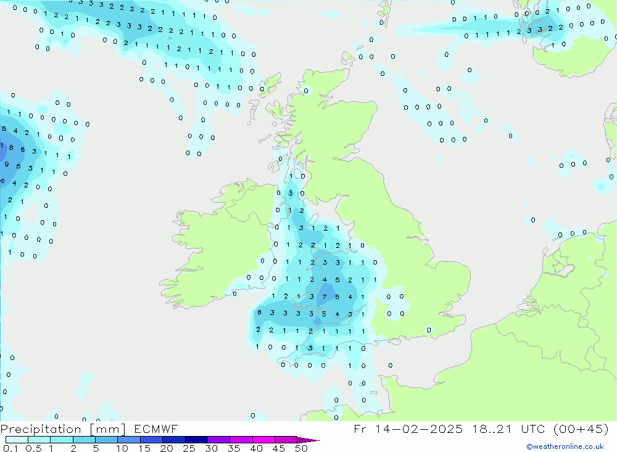The height and width of the screenshot is (452, 617).
Task: Click the 20–25 mm legend color swatch
Action: pos(174,440)
